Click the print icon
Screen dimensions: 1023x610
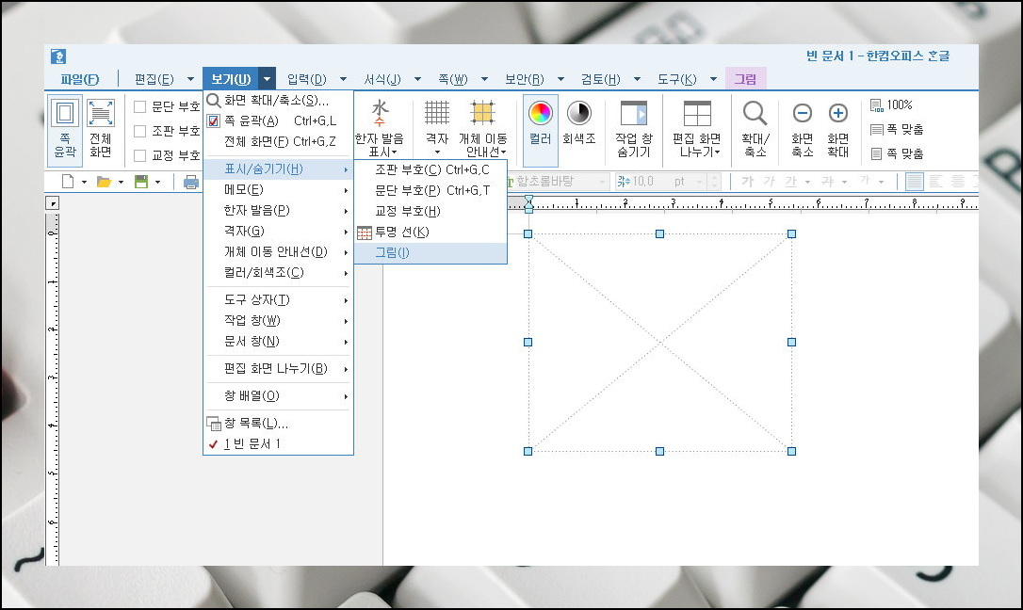[x=190, y=182]
